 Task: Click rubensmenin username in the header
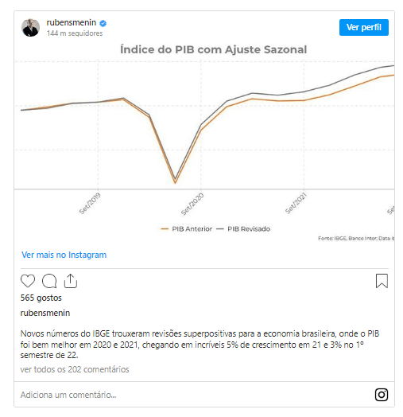point(72,23)
